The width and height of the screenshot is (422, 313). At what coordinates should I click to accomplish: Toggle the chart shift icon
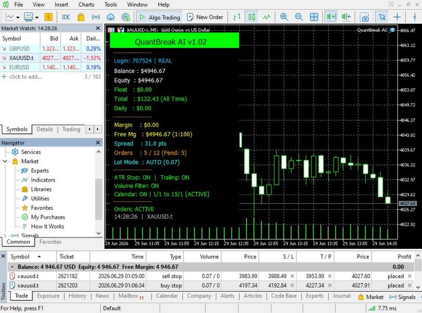pyautogui.click(x=346, y=17)
